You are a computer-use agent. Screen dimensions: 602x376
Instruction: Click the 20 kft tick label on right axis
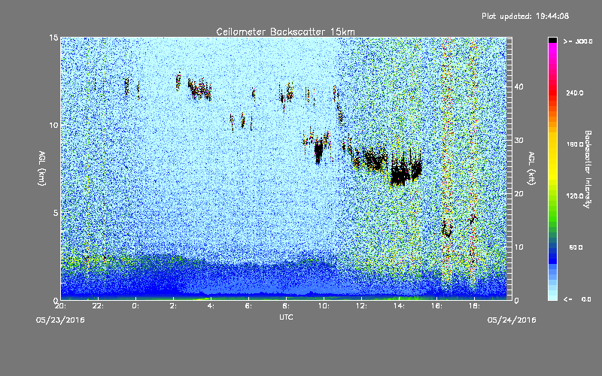pos(518,194)
